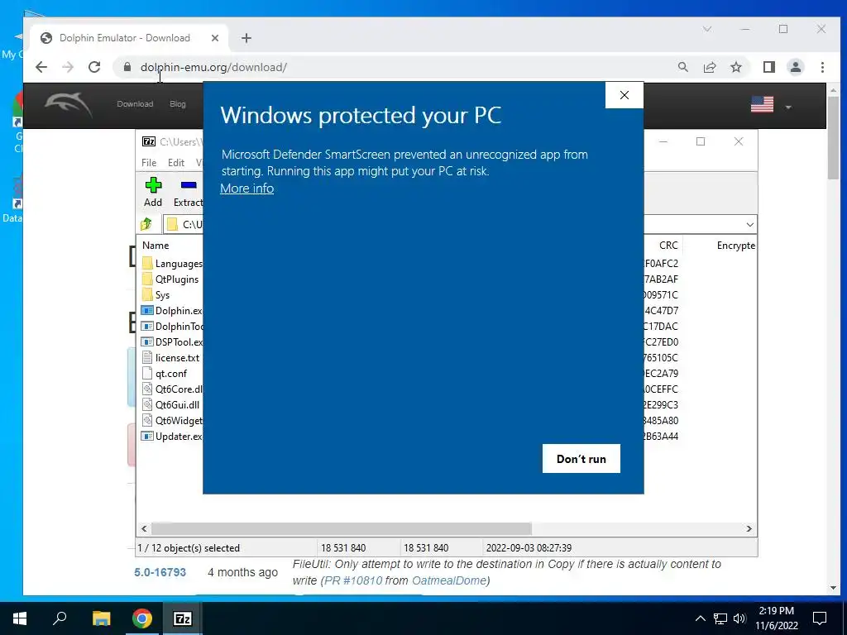Viewport: 847px width, 635px height.
Task: Click 7-Zip horizontal scrollbar right arrow
Action: (749, 528)
